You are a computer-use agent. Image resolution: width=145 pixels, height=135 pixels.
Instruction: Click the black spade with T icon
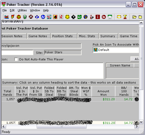[x=73, y=17]
